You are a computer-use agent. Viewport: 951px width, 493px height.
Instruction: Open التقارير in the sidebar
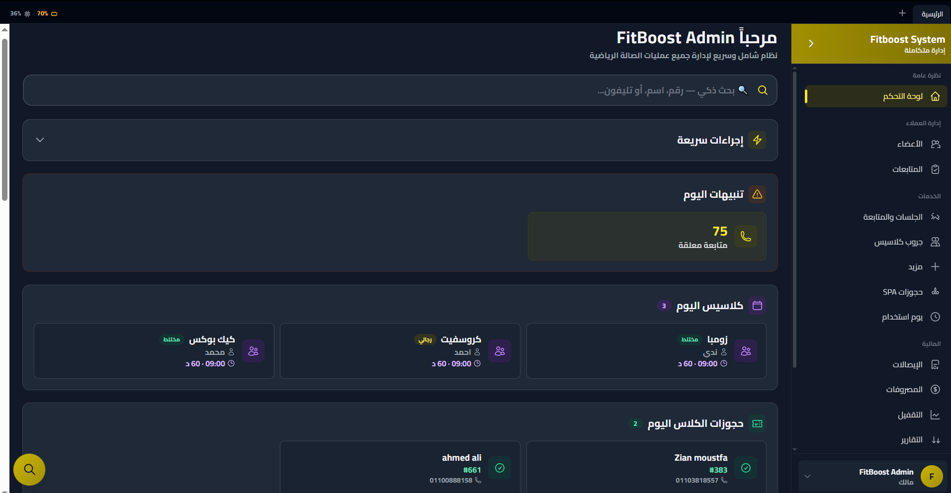[x=876, y=440]
